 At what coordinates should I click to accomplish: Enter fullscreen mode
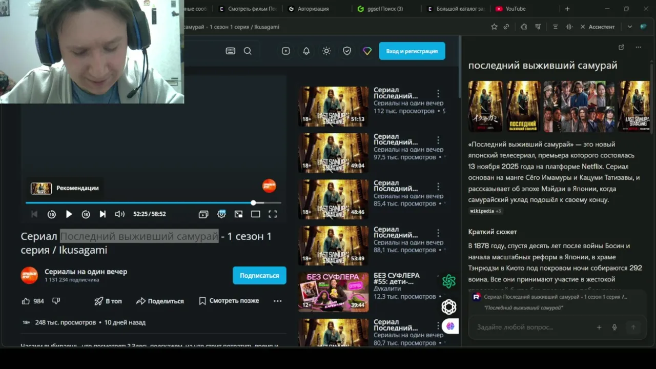click(x=273, y=214)
